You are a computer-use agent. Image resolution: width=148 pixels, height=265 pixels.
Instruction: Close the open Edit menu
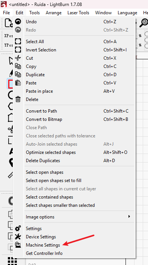tap(19, 13)
